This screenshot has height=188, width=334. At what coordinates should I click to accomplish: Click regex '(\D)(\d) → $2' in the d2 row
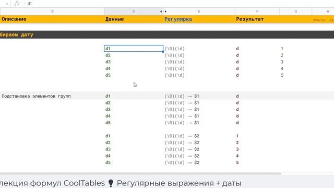point(182,143)
